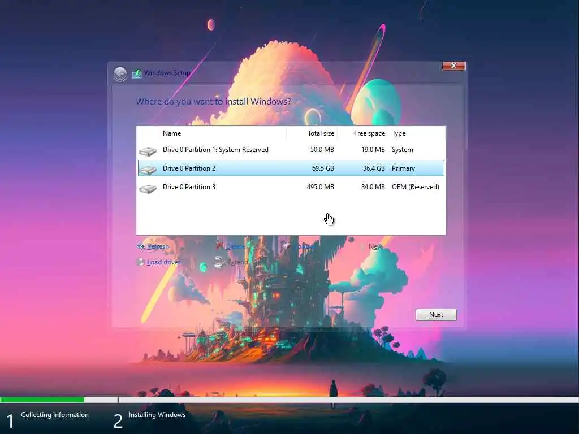Click the 50.0 MB total size cell
This screenshot has height=434, width=579.
point(322,150)
